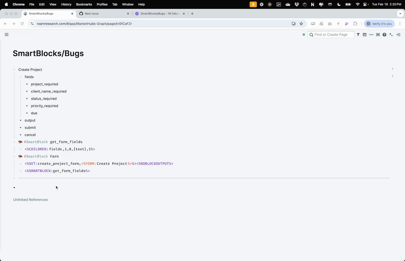Open the Roam left sidebar hamburger menu
405x261 pixels.
click(7, 34)
